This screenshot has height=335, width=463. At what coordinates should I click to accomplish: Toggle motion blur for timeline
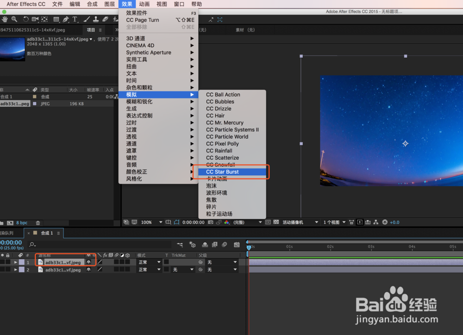(225, 244)
